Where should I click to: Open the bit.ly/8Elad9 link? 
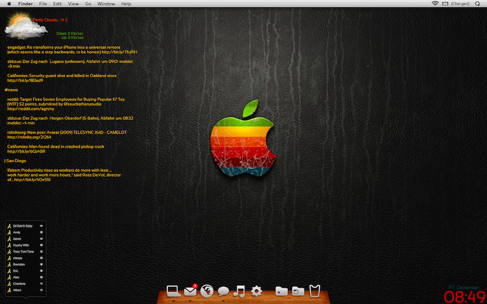25,80
